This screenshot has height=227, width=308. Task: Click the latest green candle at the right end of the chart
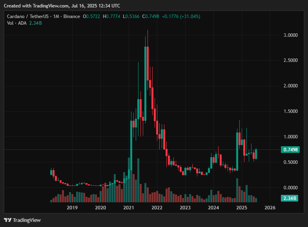click(x=256, y=154)
